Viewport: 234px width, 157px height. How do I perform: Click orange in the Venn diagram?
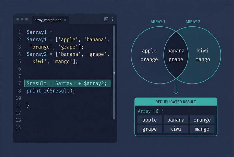click(x=149, y=60)
